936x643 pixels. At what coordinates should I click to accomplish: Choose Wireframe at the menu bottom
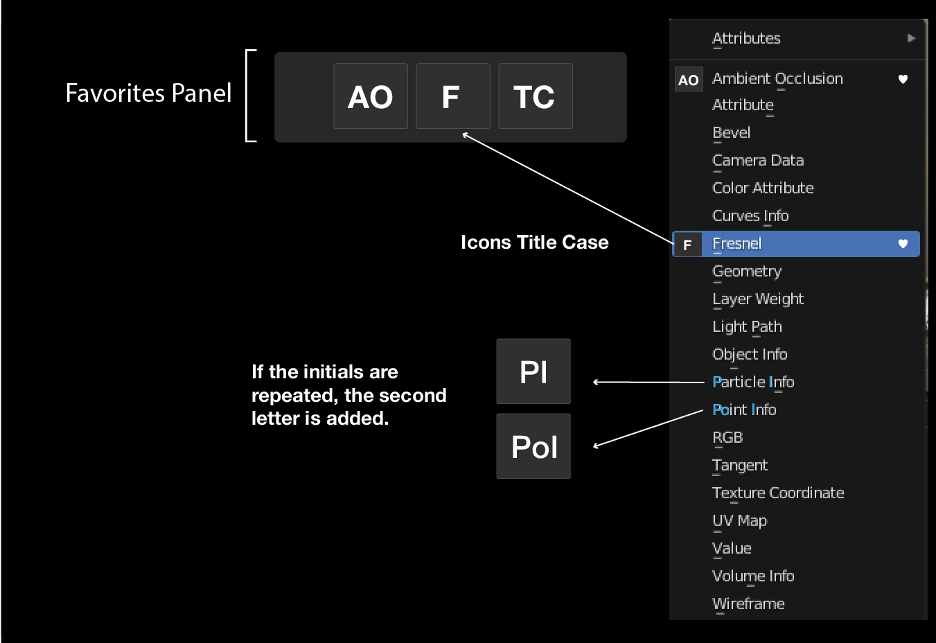797,604
